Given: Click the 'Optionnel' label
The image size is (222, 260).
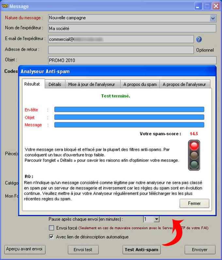Looking at the screenshot, I should 205,50.
